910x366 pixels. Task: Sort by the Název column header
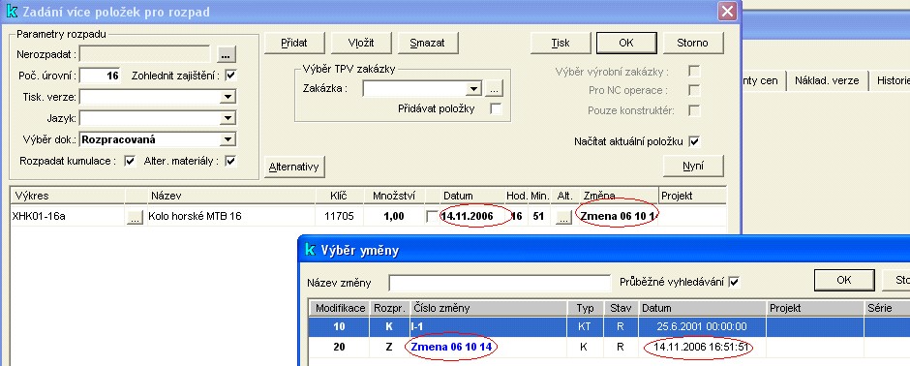(231, 196)
